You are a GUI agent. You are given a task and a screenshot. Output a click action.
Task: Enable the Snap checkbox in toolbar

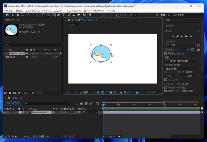pos(118,15)
